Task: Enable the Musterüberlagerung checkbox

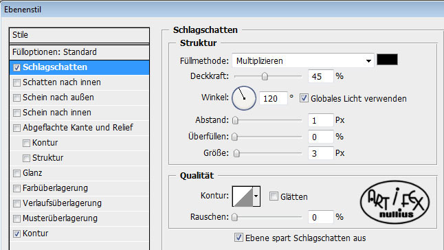Action: tap(16, 218)
